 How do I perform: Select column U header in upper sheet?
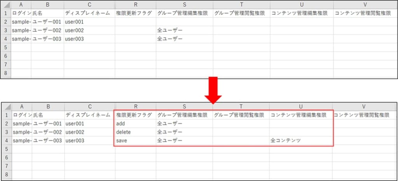(302, 5)
